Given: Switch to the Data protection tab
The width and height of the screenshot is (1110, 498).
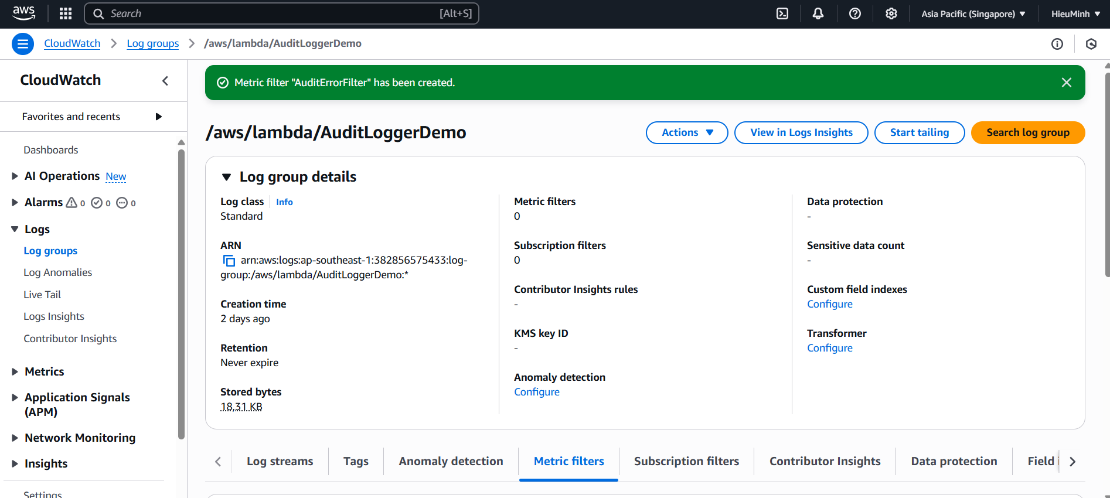Looking at the screenshot, I should pyautogui.click(x=954, y=461).
